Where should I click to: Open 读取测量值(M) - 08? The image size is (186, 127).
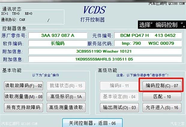coord(23,97)
